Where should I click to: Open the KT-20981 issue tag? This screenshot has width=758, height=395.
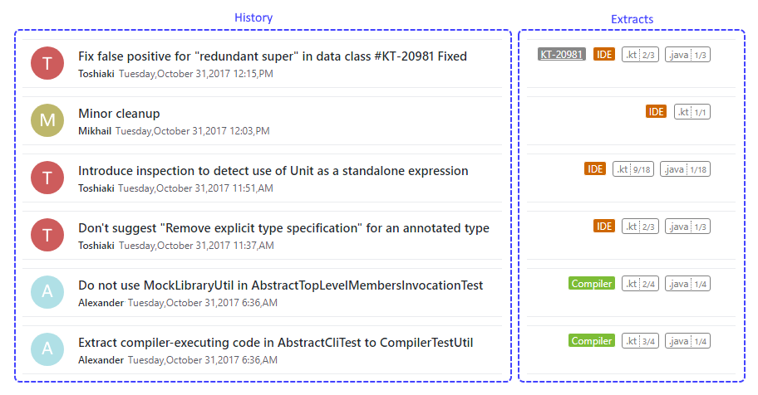[x=561, y=55]
